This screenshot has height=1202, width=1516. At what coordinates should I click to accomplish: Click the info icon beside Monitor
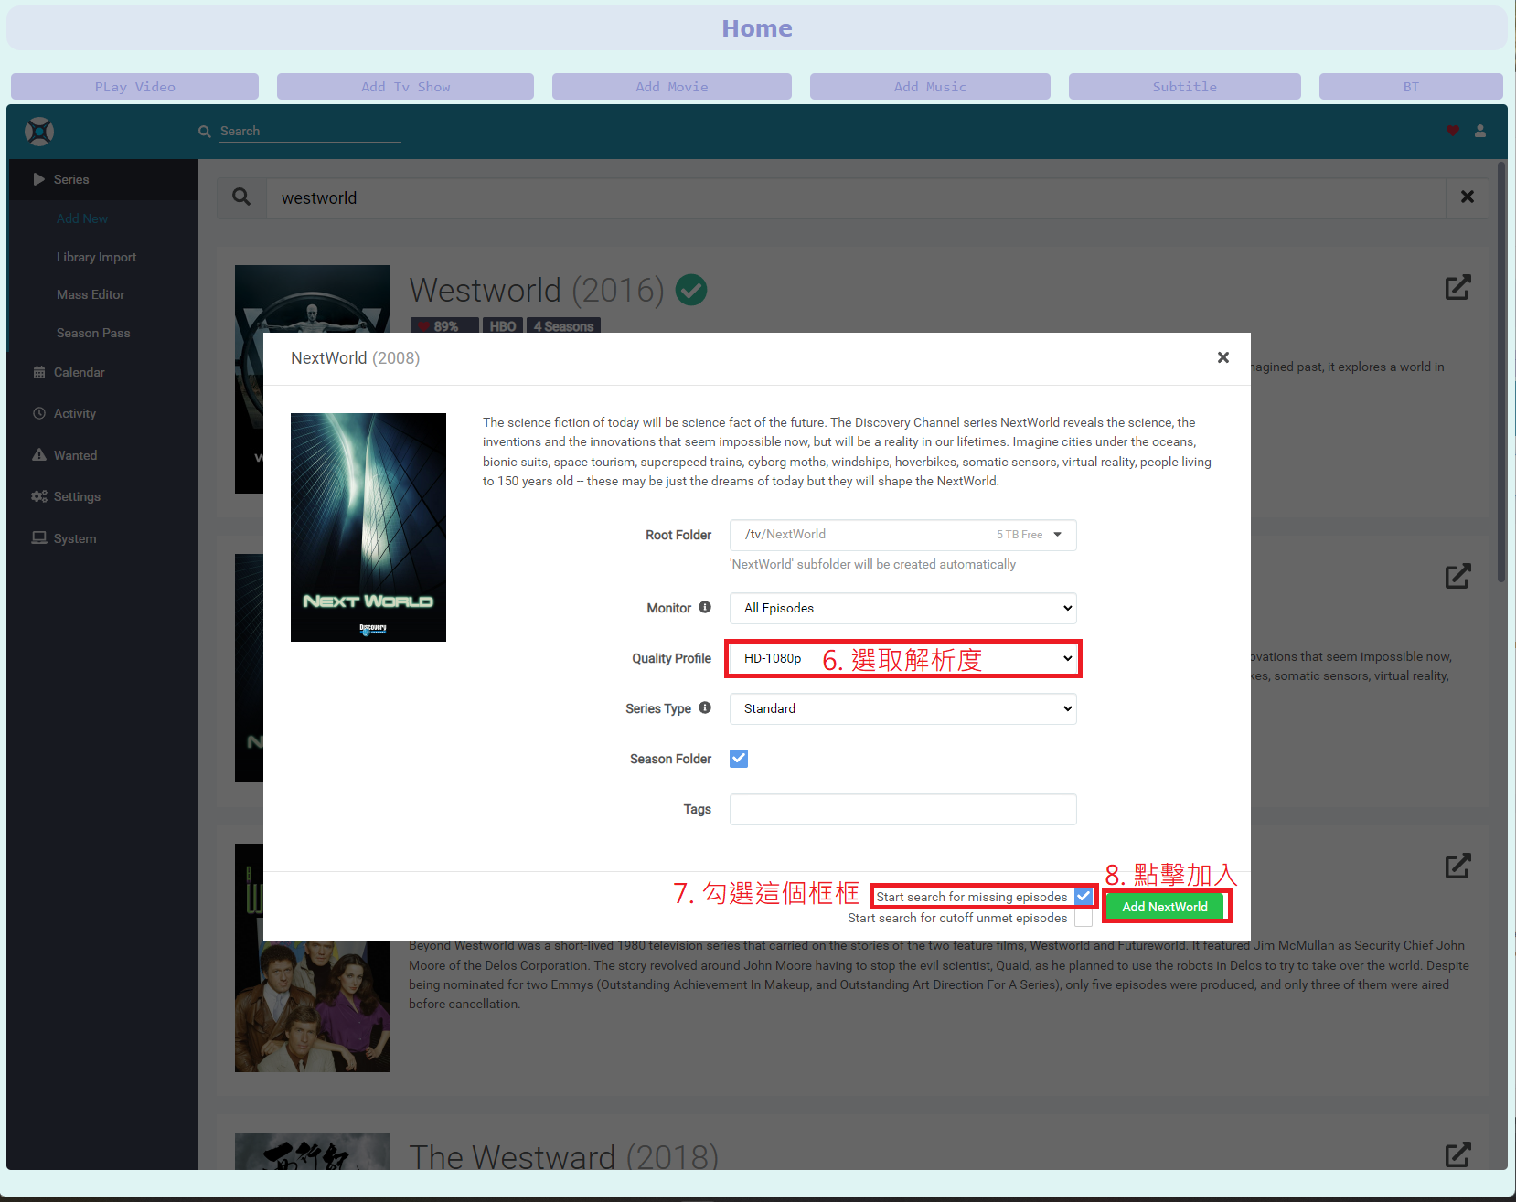[x=705, y=607]
